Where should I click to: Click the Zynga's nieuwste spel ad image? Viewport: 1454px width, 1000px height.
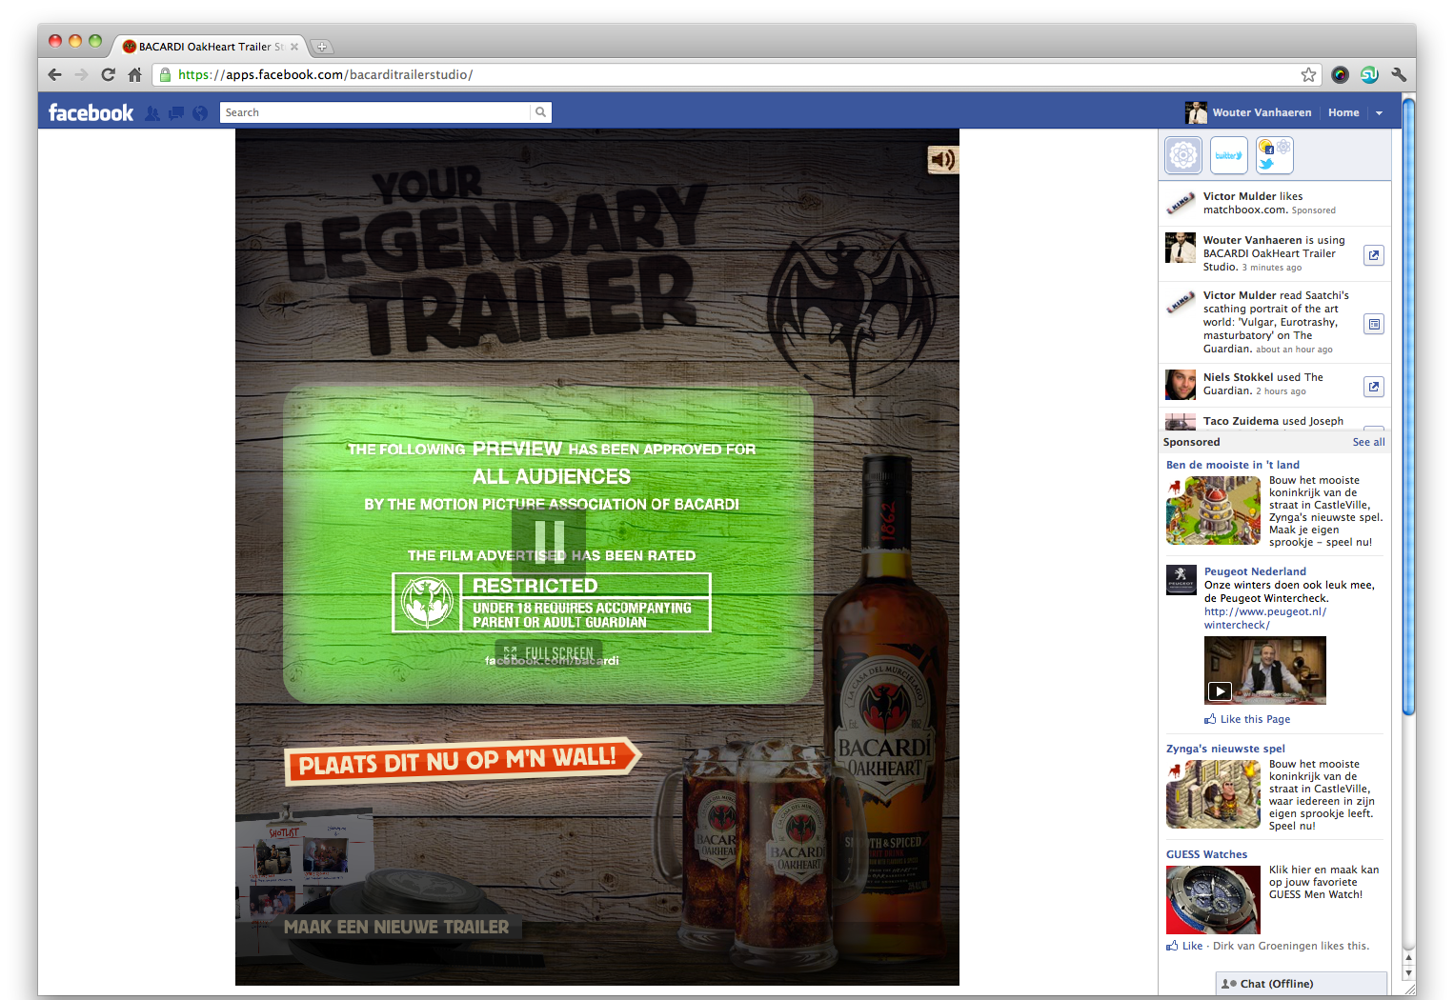pos(1214,794)
